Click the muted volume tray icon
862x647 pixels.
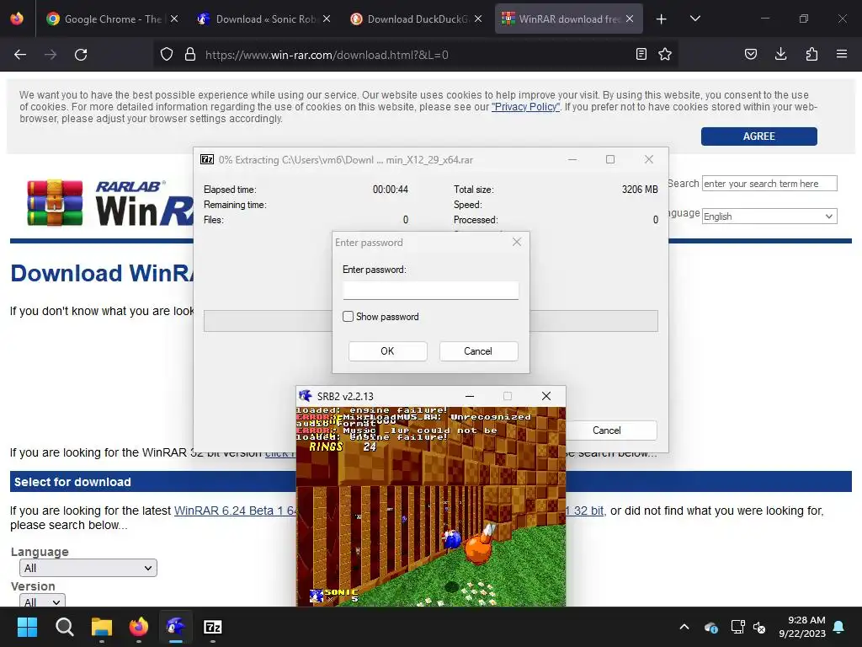(x=759, y=627)
